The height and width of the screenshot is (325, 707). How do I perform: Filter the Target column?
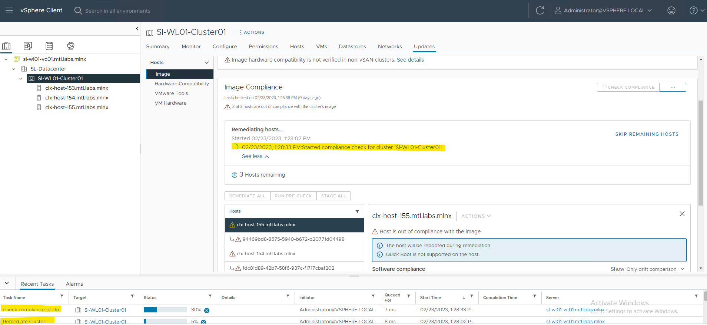[x=132, y=296]
